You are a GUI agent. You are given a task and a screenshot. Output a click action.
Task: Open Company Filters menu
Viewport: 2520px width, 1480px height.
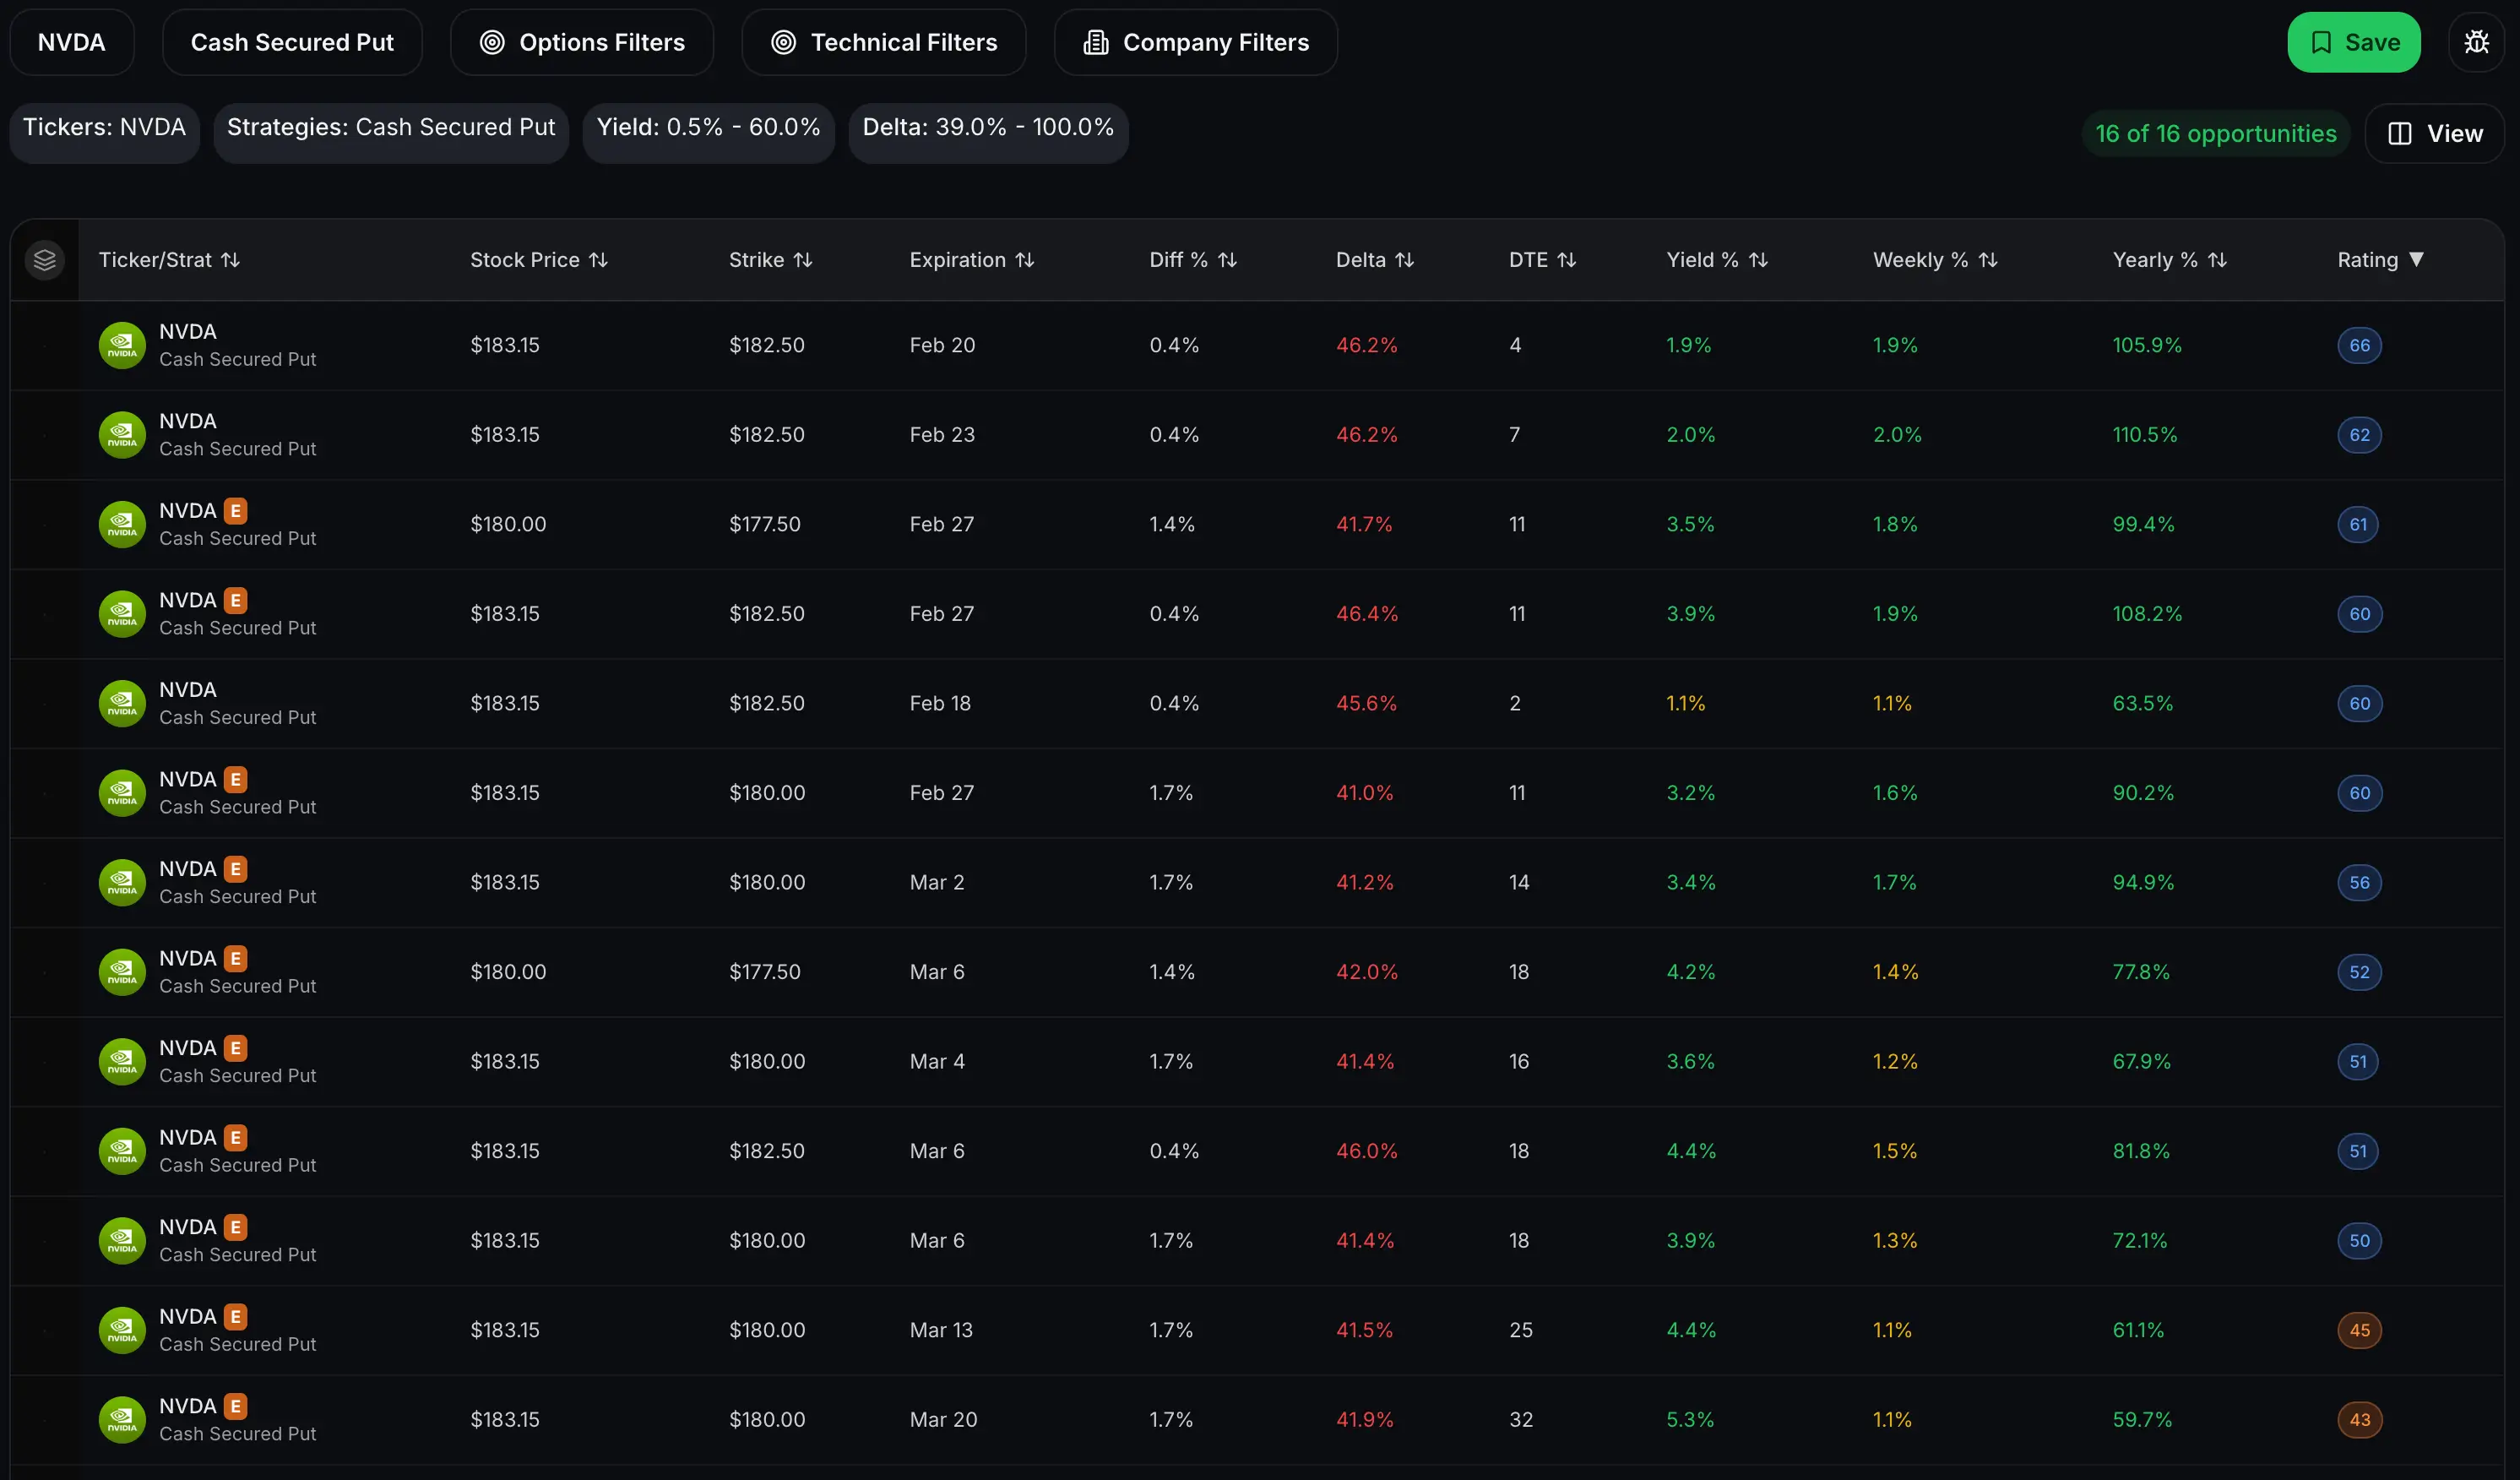click(x=1196, y=42)
